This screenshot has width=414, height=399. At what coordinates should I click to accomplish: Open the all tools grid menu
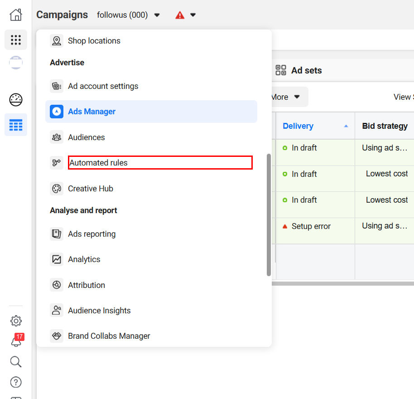click(x=16, y=39)
